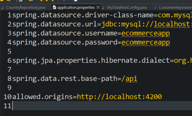Place cursor on empty line 5

102,51
